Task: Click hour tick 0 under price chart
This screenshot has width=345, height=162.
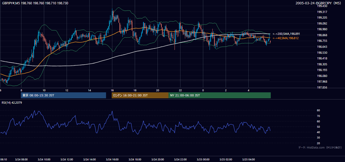Action: coord(203,90)
